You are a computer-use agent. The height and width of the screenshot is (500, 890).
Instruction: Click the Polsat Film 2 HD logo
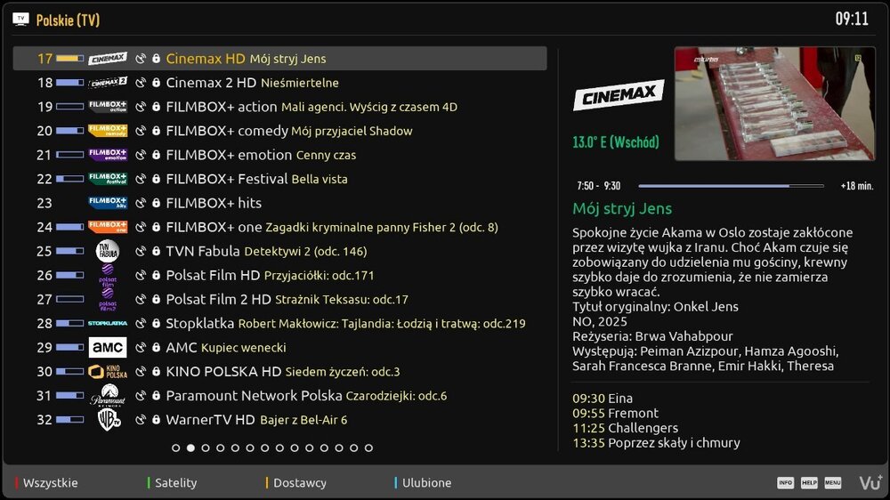coord(108,299)
